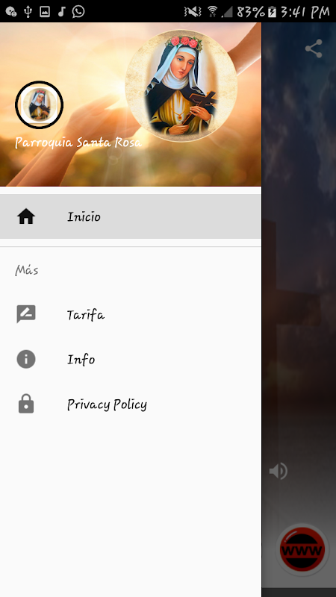Tap the WhatsApp icon in status bar
The image size is (336, 597).
pyautogui.click(x=78, y=11)
